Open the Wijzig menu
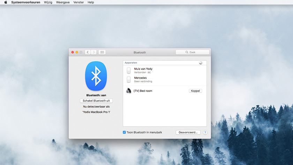293x165 pixels. [x=48, y=2]
